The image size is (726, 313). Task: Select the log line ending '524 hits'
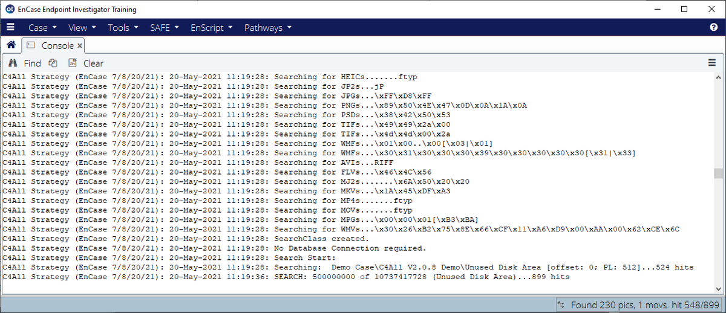(x=348, y=267)
